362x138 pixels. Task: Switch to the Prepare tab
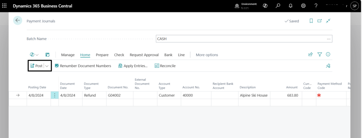point(102,55)
